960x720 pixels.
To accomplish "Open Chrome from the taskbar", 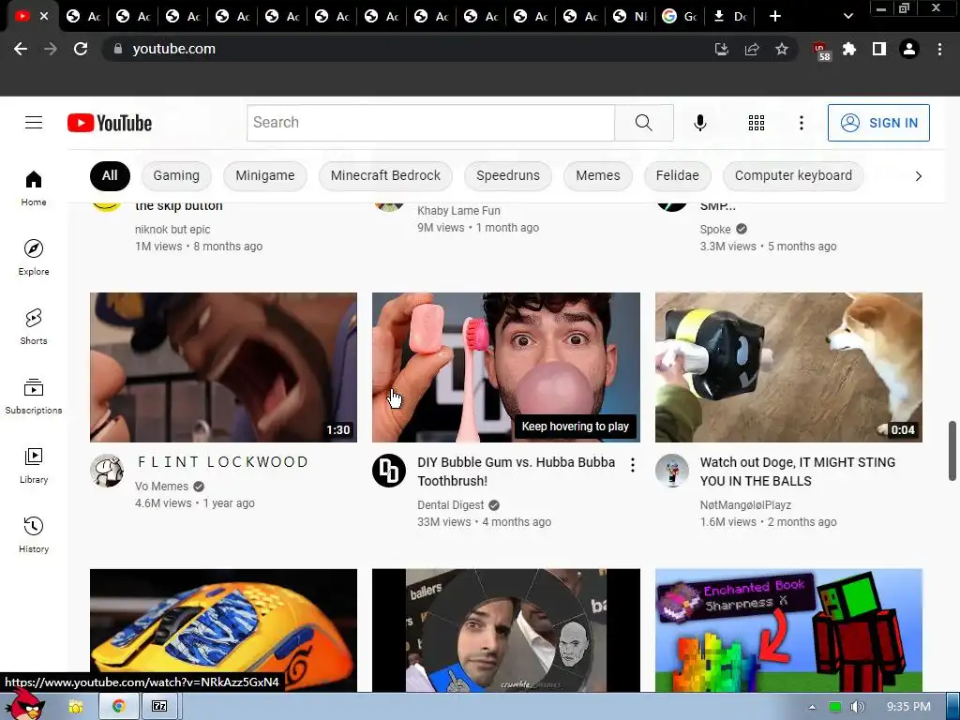I will point(118,707).
